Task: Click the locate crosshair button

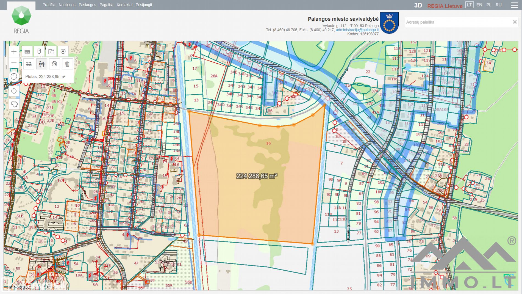Action: (14, 91)
